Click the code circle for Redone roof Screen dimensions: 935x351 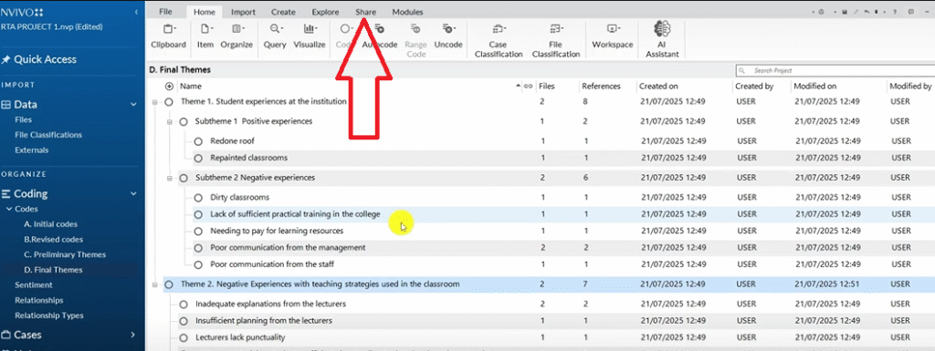198,141
